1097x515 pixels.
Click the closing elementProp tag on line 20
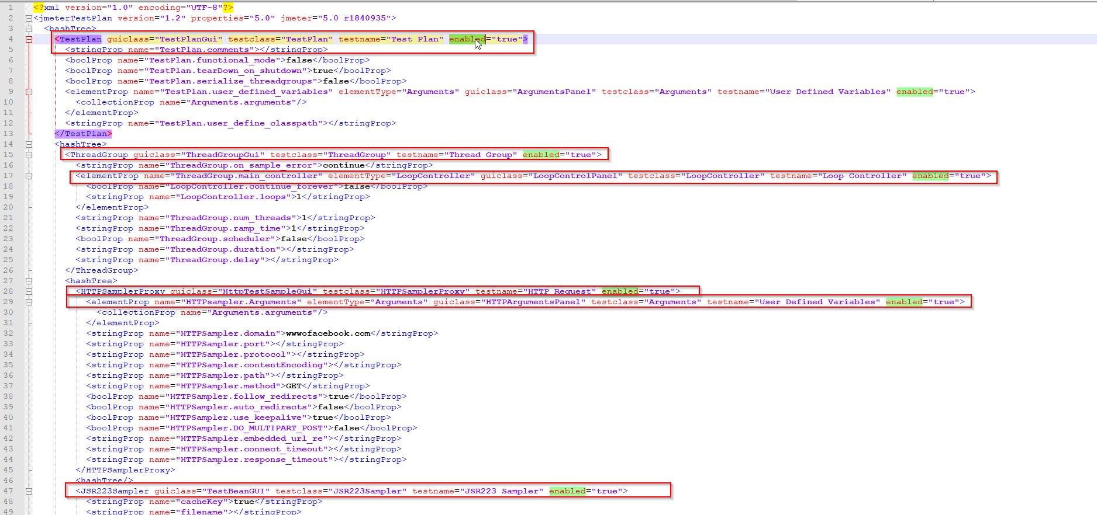point(112,207)
